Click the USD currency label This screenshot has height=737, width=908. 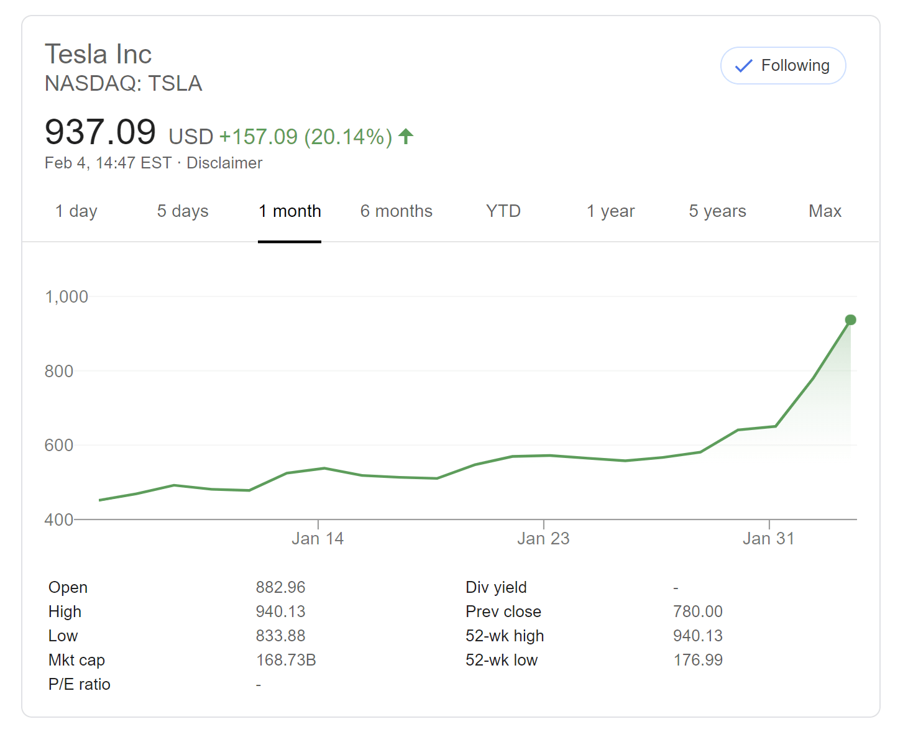tap(191, 137)
